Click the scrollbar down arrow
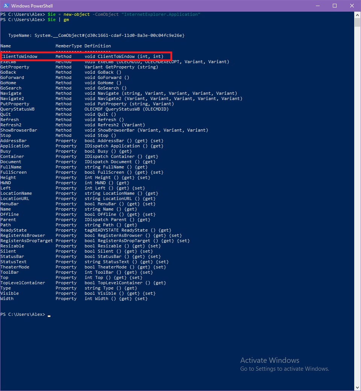The image size is (361, 391). [x=357, y=386]
